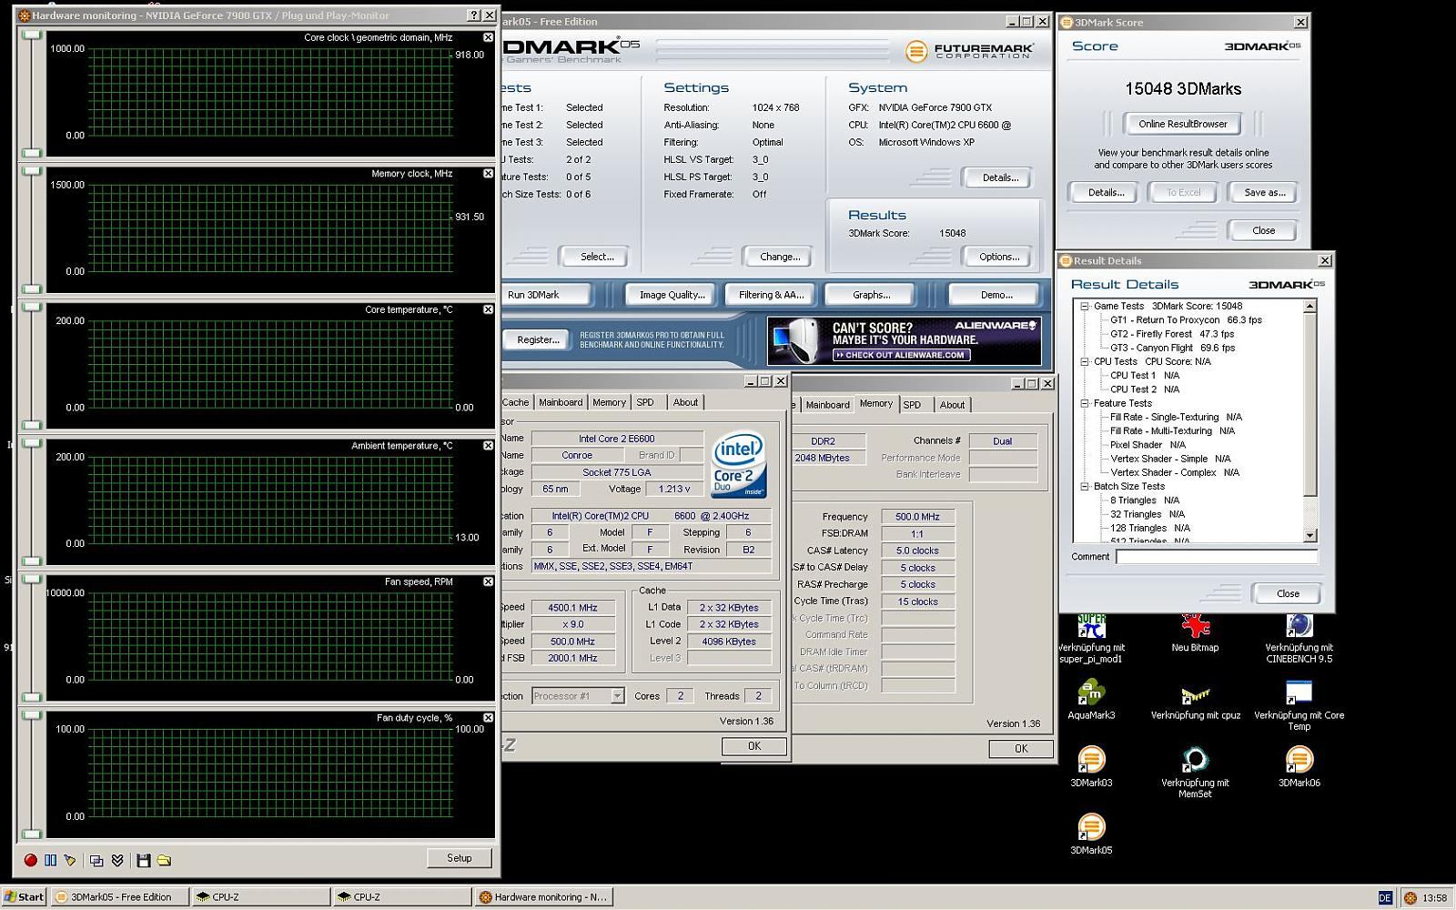
Task: Clear monitoring history with the broom icon
Action: click(70, 860)
